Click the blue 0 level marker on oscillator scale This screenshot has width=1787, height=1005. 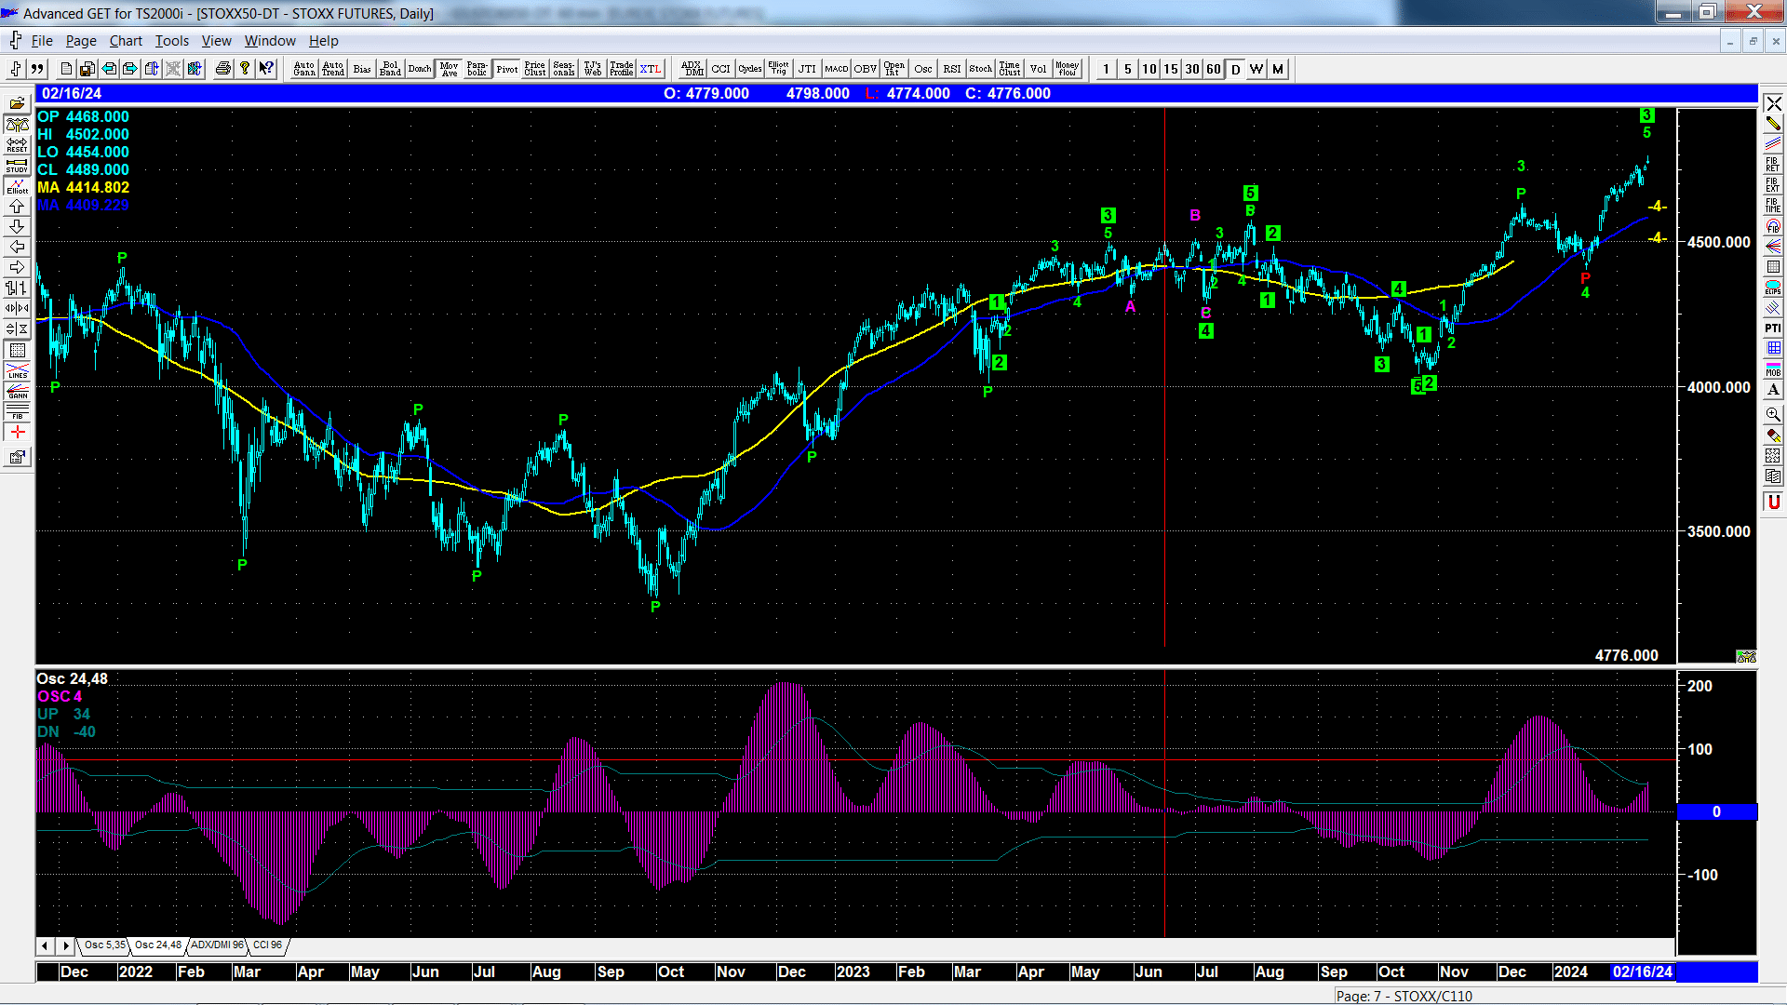click(1716, 812)
